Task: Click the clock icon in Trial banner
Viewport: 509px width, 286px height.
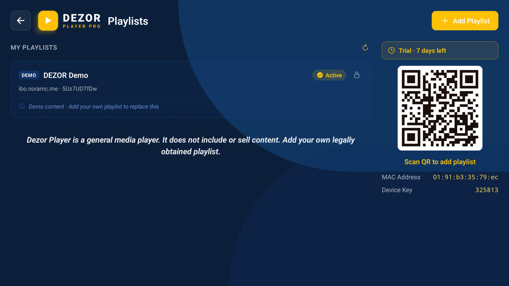Action: click(x=392, y=51)
